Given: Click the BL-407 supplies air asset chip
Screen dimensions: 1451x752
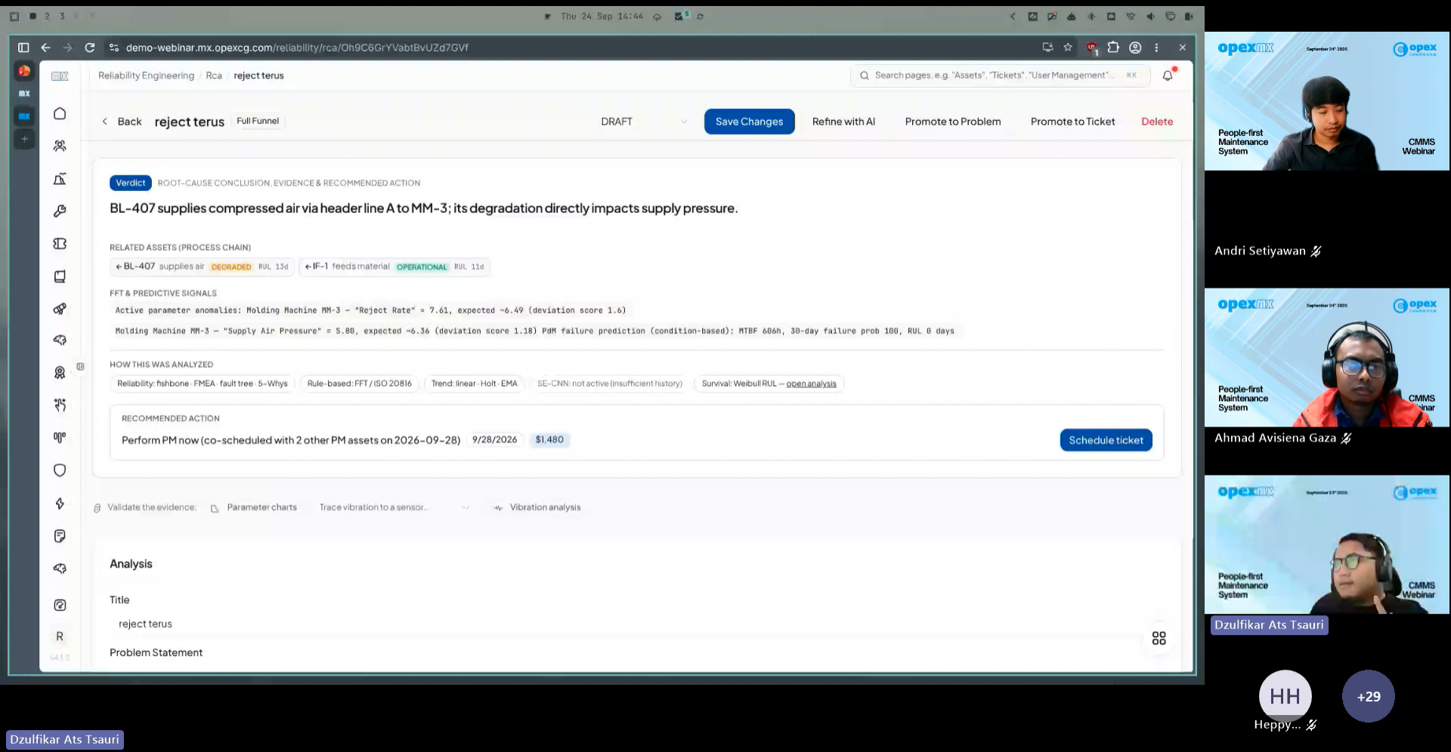Looking at the screenshot, I should pyautogui.click(x=202, y=267).
